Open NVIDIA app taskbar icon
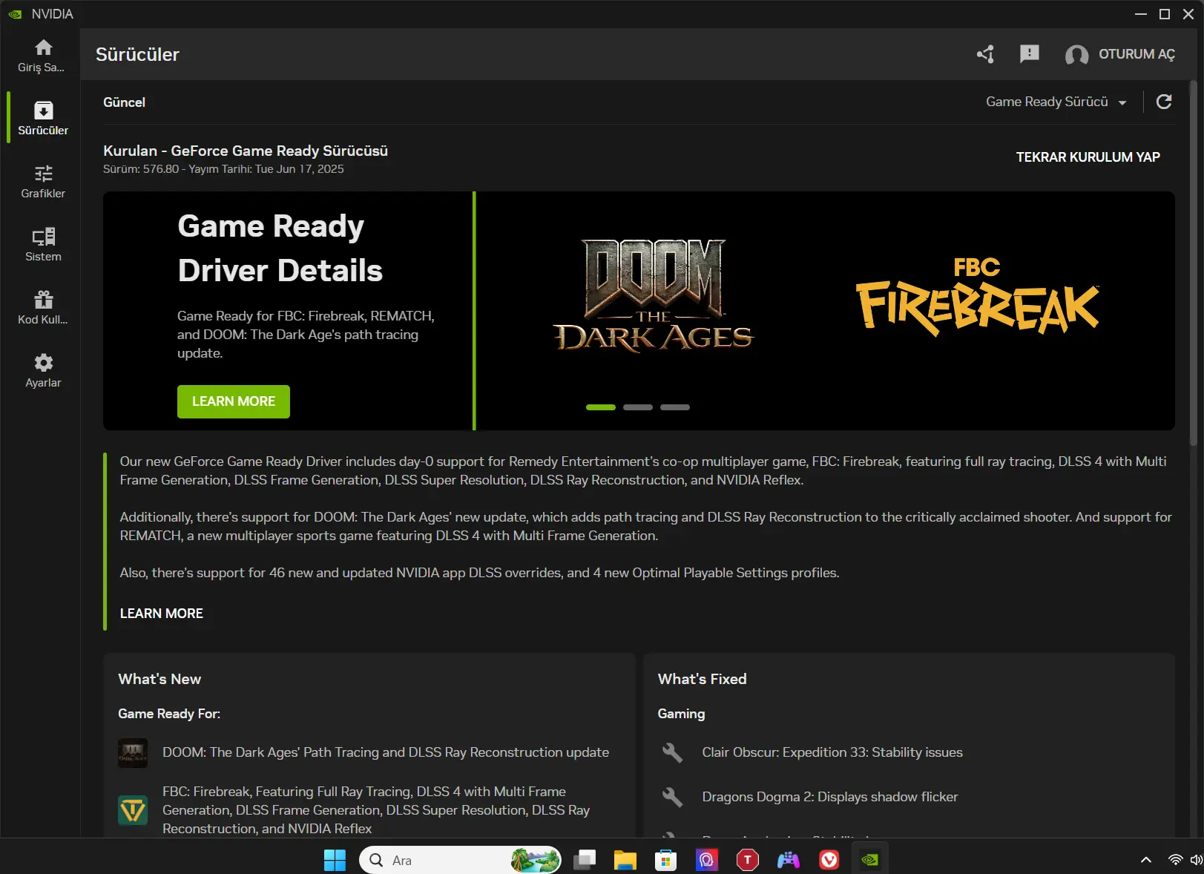The height and width of the screenshot is (874, 1204). click(x=869, y=860)
